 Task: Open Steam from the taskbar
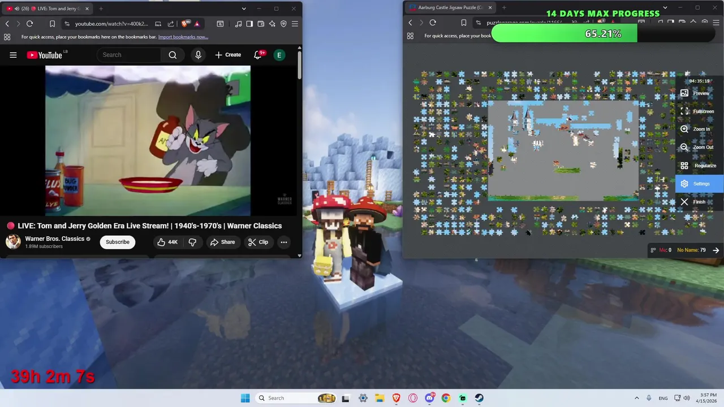(x=479, y=398)
